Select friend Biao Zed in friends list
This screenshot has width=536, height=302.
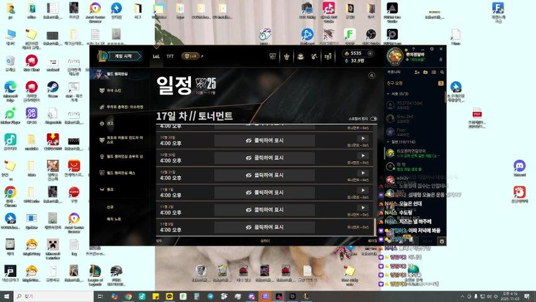coord(414,118)
